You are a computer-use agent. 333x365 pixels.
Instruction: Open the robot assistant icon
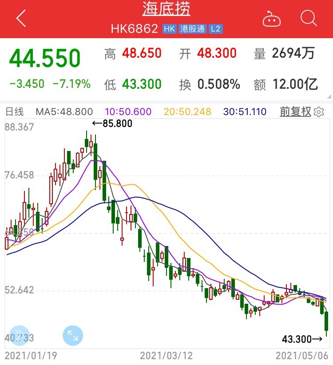coord(271,19)
